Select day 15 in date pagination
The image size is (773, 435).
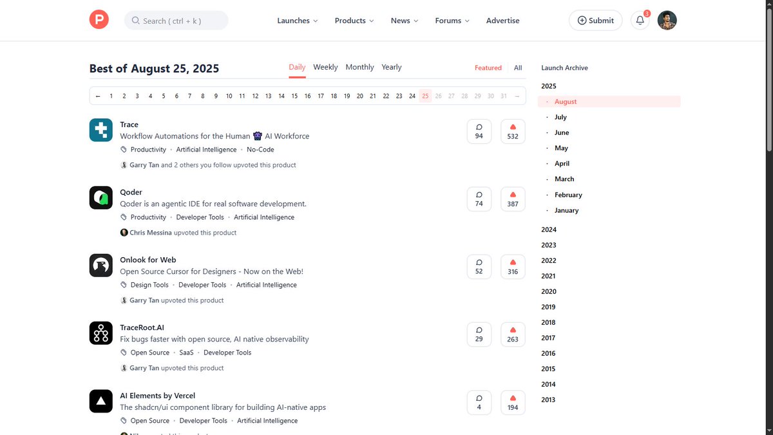tap(294, 96)
